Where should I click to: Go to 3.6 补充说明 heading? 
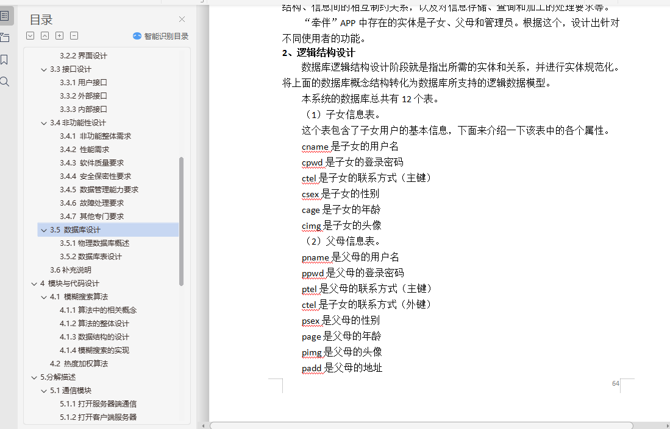click(x=71, y=270)
